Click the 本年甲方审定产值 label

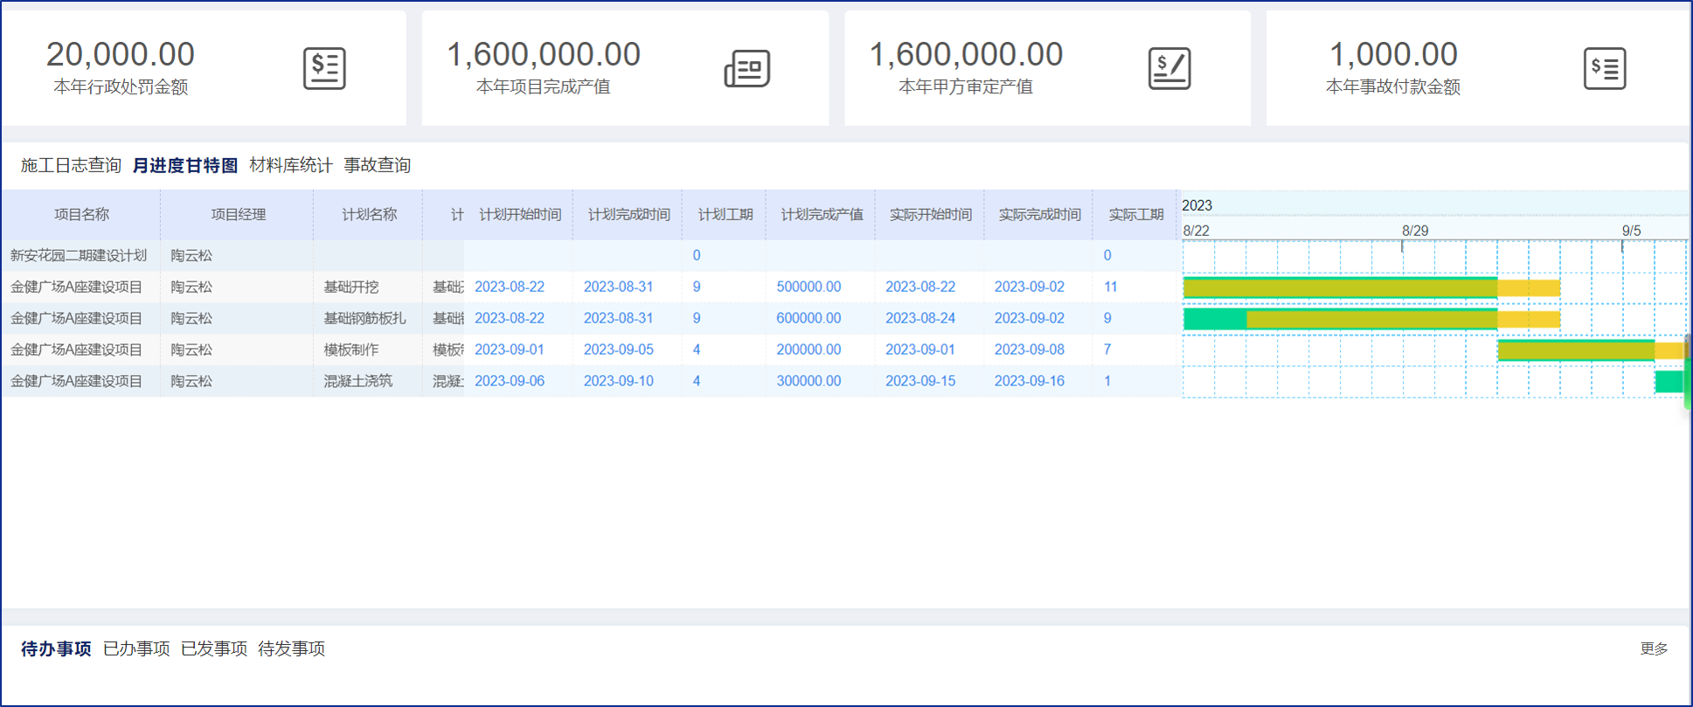pyautogui.click(x=966, y=87)
